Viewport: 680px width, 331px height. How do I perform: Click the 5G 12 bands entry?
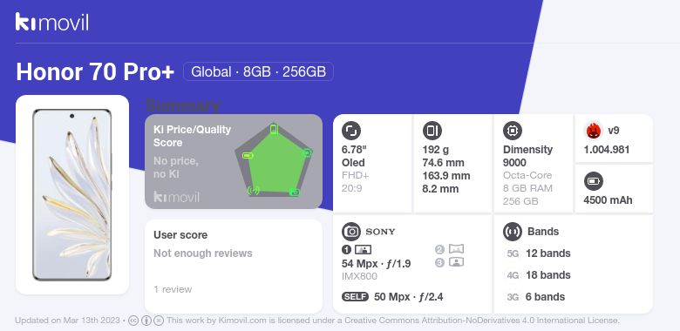click(x=539, y=253)
